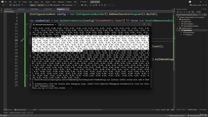Click the No issues found indicator
The image size is (208, 117).
point(20,110)
